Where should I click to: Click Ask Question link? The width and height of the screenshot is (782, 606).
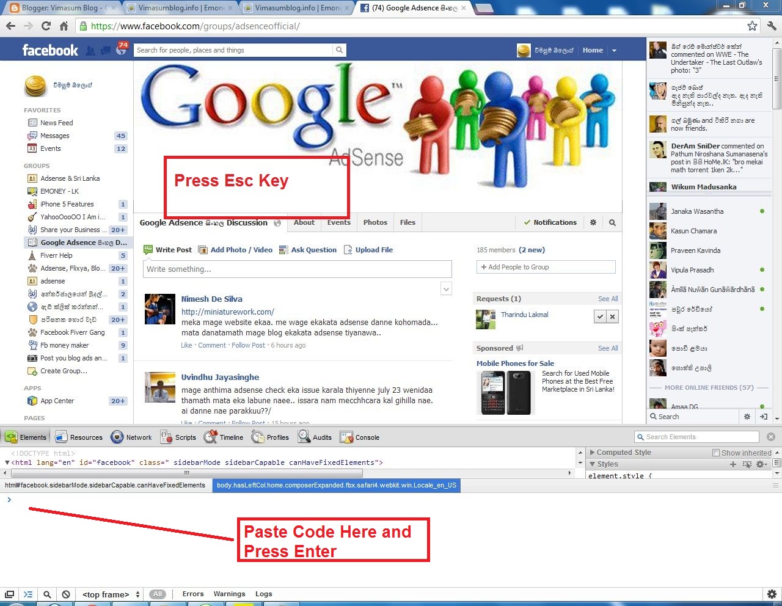tap(308, 250)
